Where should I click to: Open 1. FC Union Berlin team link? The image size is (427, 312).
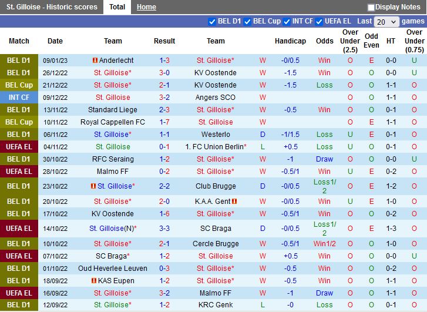click(216, 147)
